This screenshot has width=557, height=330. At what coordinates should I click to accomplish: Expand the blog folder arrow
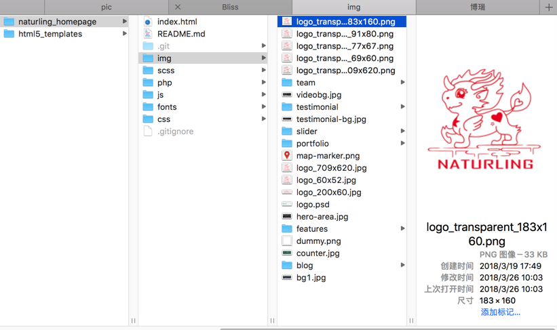click(x=403, y=265)
